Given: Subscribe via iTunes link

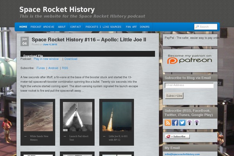Looking at the screenshot, I should tap(41, 68).
